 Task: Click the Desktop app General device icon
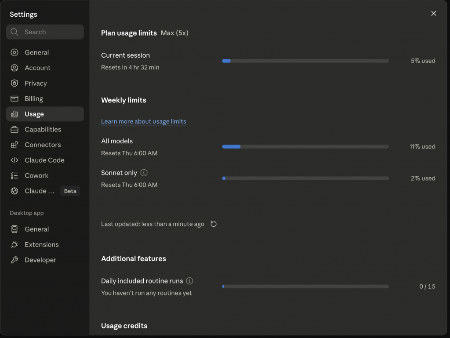[x=15, y=229]
